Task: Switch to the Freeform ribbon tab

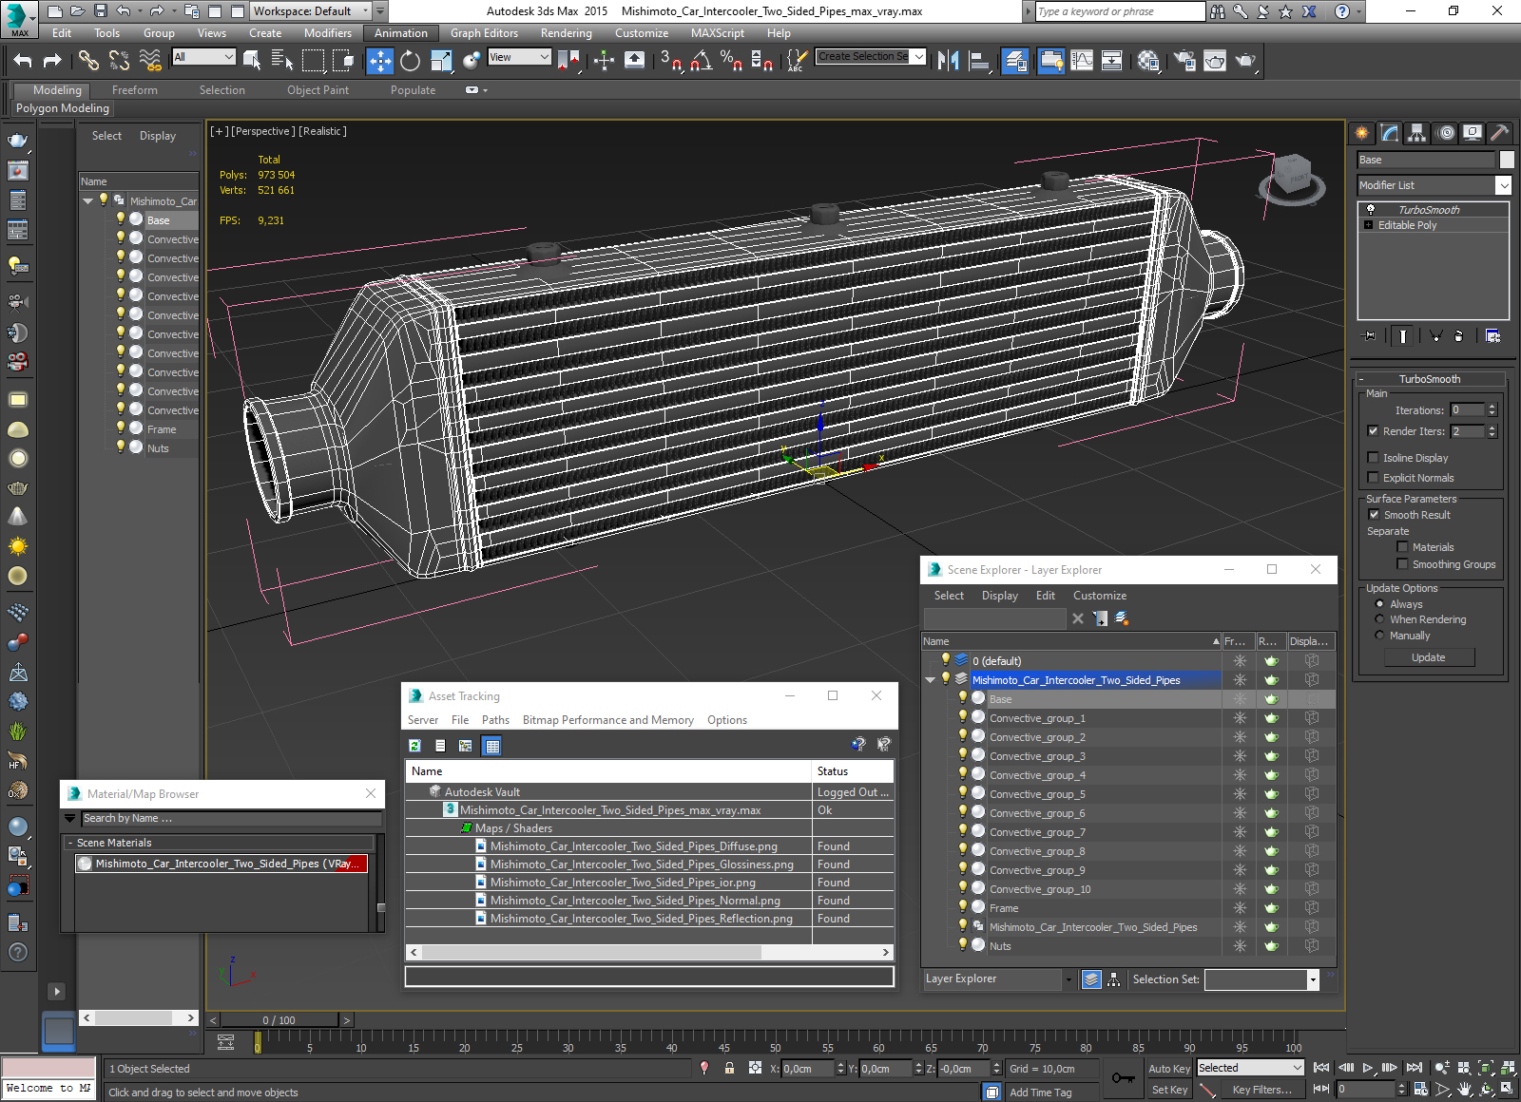Action: (135, 90)
